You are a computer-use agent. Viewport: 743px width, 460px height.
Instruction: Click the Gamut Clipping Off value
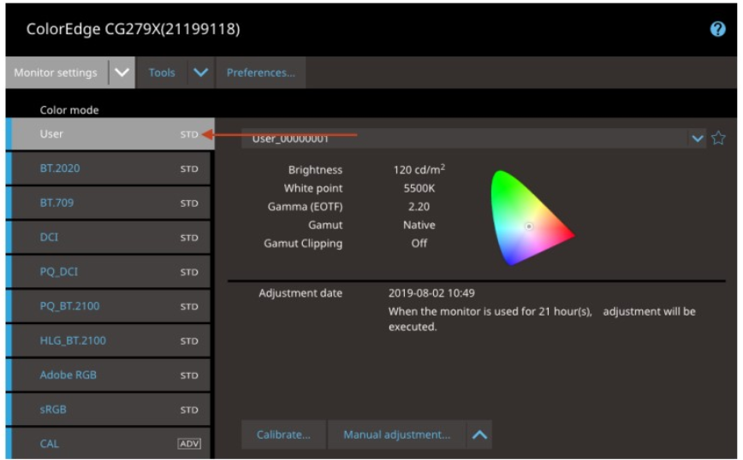tap(419, 243)
